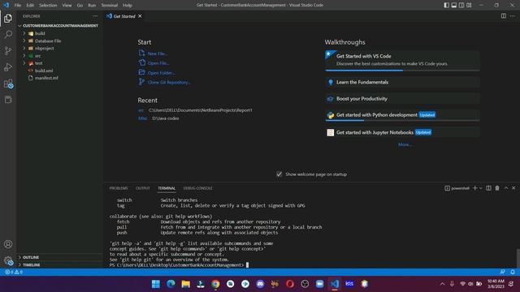Add a new terminal with plus icon
The height and width of the screenshot is (292, 520).
coord(474,188)
